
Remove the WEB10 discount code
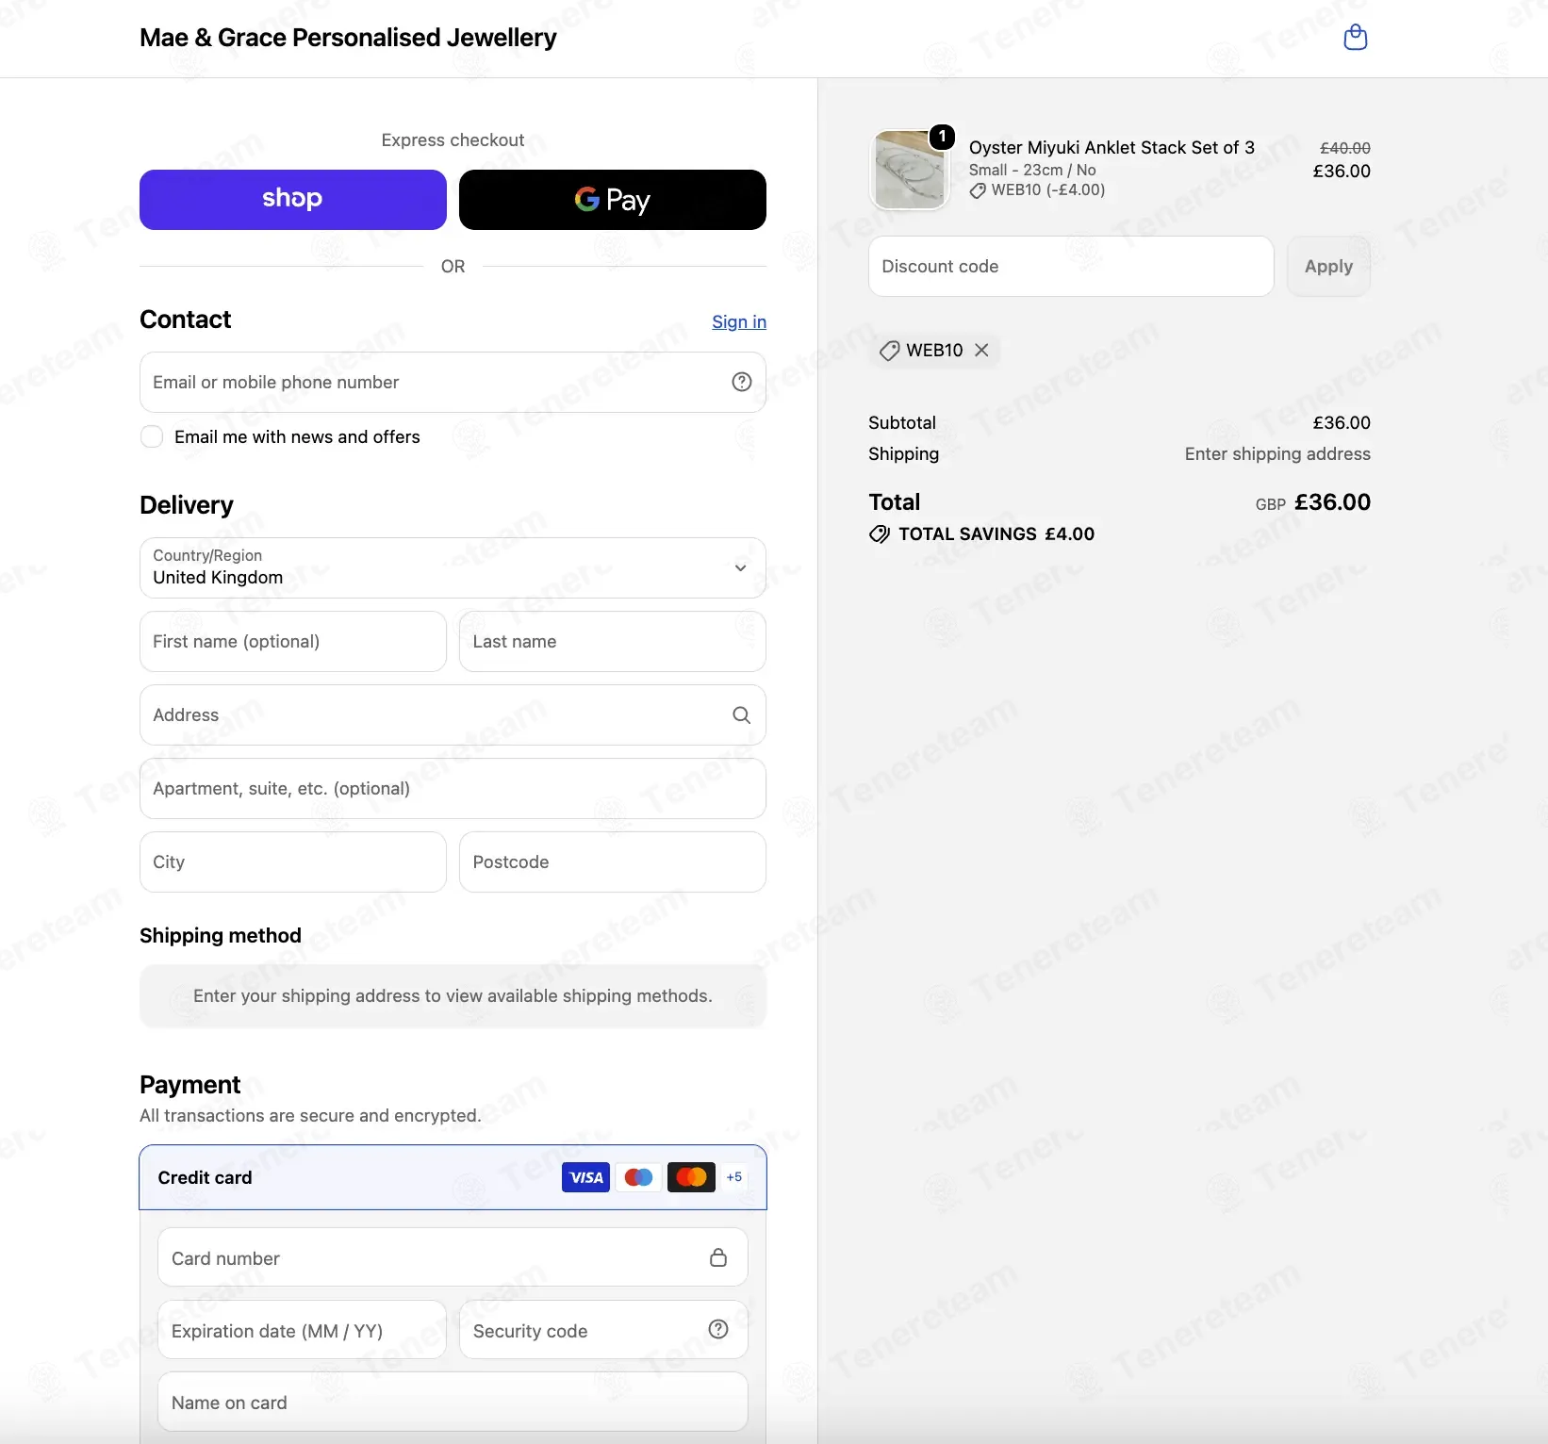[981, 351]
